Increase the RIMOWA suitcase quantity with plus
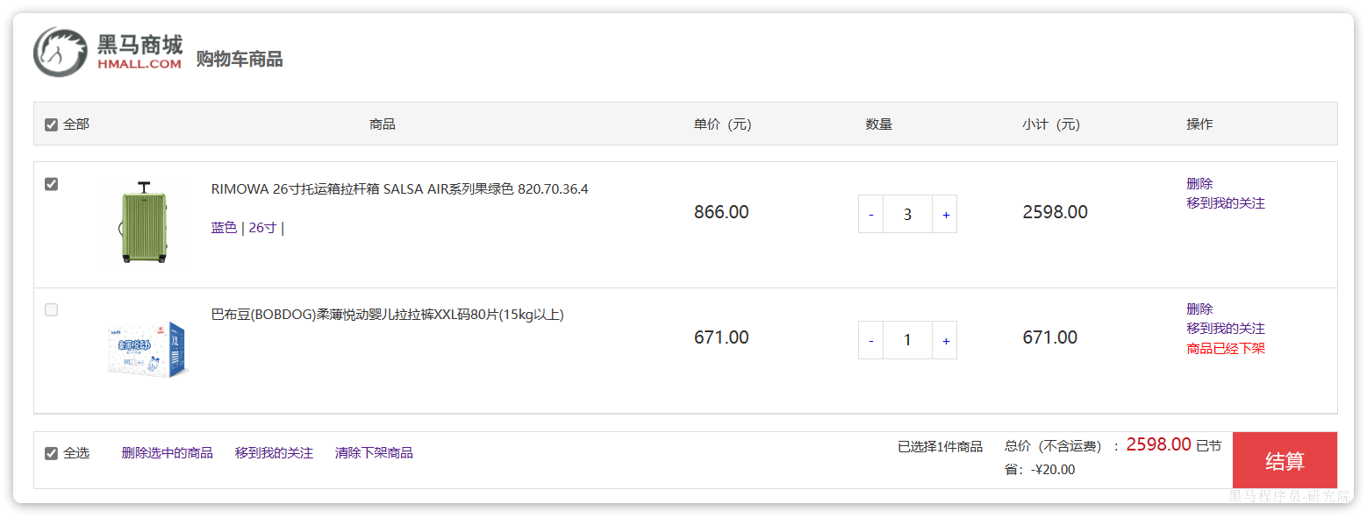 [945, 215]
